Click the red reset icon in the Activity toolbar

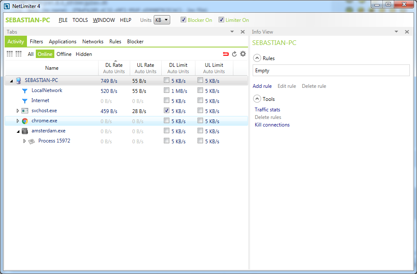click(226, 54)
